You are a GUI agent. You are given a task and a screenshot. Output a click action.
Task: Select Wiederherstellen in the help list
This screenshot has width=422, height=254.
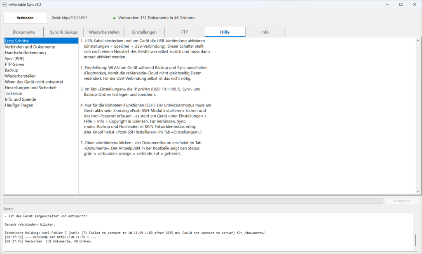coord(41,76)
